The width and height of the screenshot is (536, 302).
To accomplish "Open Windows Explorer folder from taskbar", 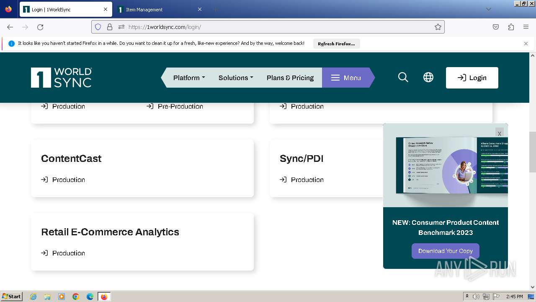I will 47,297.
